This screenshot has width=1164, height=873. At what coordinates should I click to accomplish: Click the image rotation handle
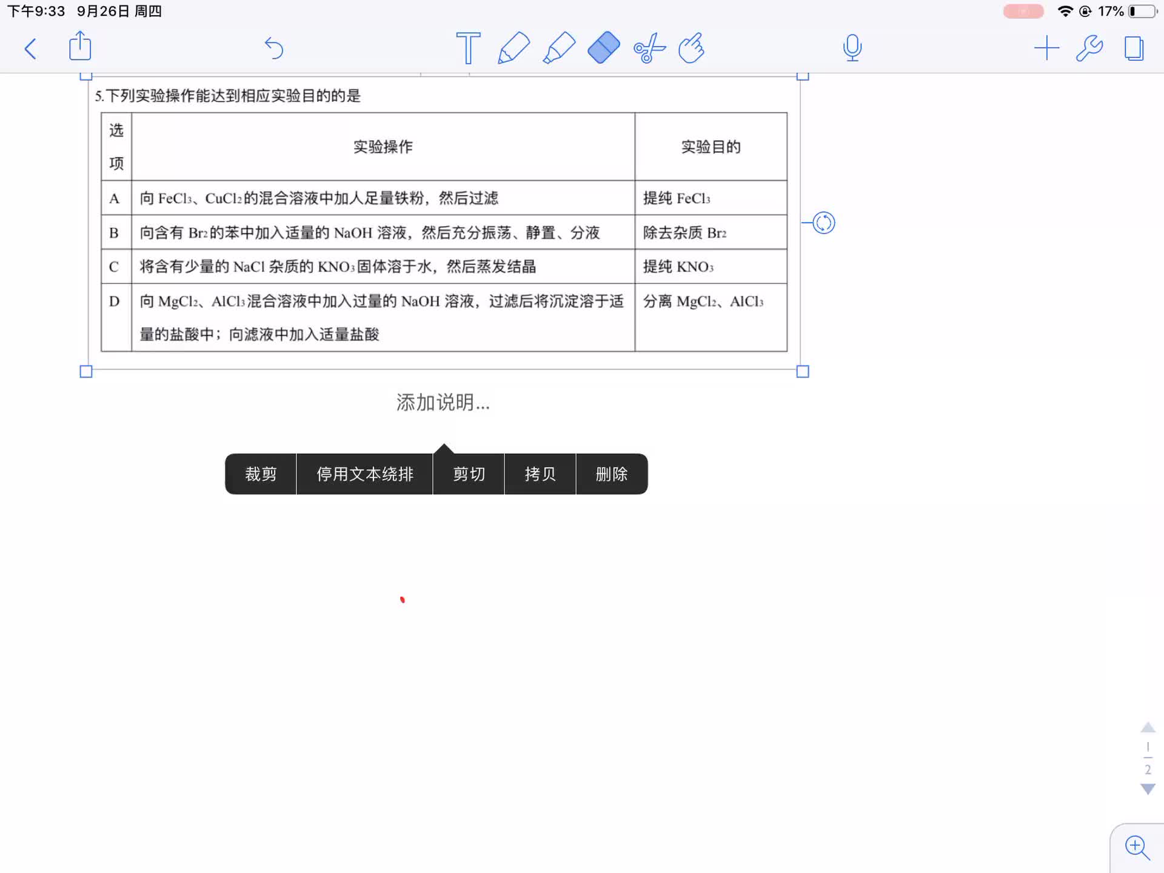pyautogui.click(x=823, y=223)
